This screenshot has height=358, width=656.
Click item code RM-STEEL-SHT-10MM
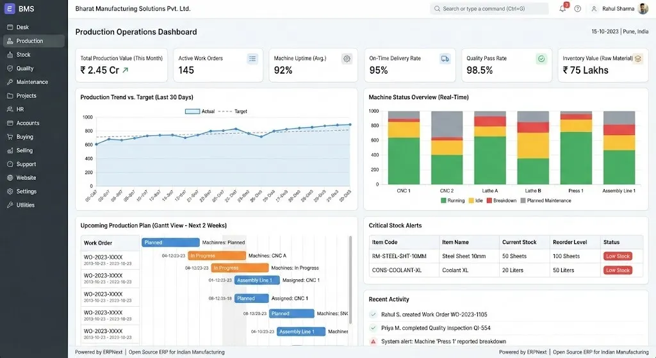pyautogui.click(x=399, y=256)
